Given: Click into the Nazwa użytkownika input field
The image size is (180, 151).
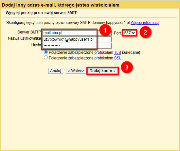Looking at the screenshot, I should point(77,39).
